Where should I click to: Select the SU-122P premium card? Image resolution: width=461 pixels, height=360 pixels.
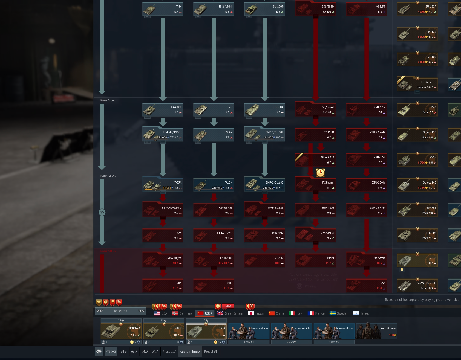[417, 9]
